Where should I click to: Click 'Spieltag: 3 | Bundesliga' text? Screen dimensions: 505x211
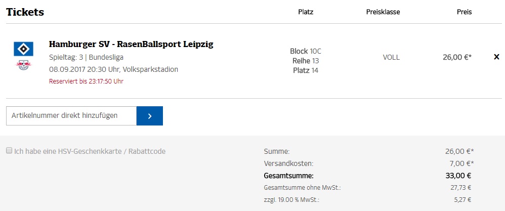(86, 57)
